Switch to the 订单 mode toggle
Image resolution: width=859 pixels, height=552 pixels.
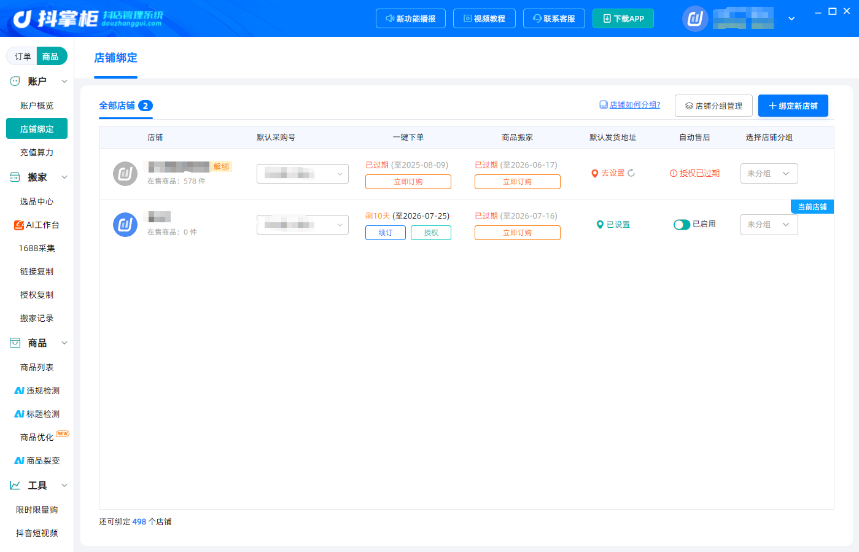23,56
